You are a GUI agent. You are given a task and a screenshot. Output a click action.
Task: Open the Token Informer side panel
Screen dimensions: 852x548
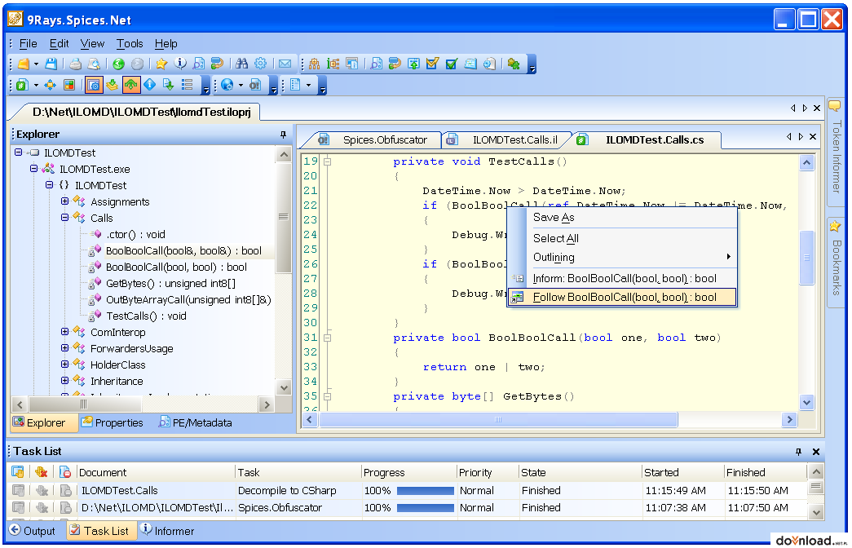[x=835, y=151]
